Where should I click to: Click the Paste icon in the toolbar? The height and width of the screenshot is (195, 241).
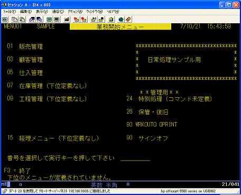tap(22, 20)
